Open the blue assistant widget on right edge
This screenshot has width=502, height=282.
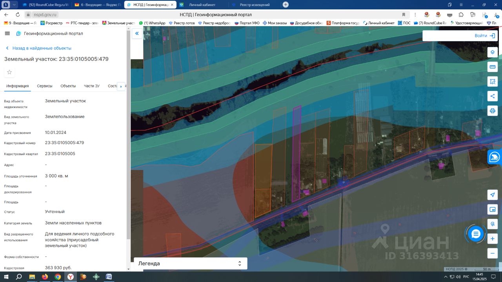click(x=495, y=157)
